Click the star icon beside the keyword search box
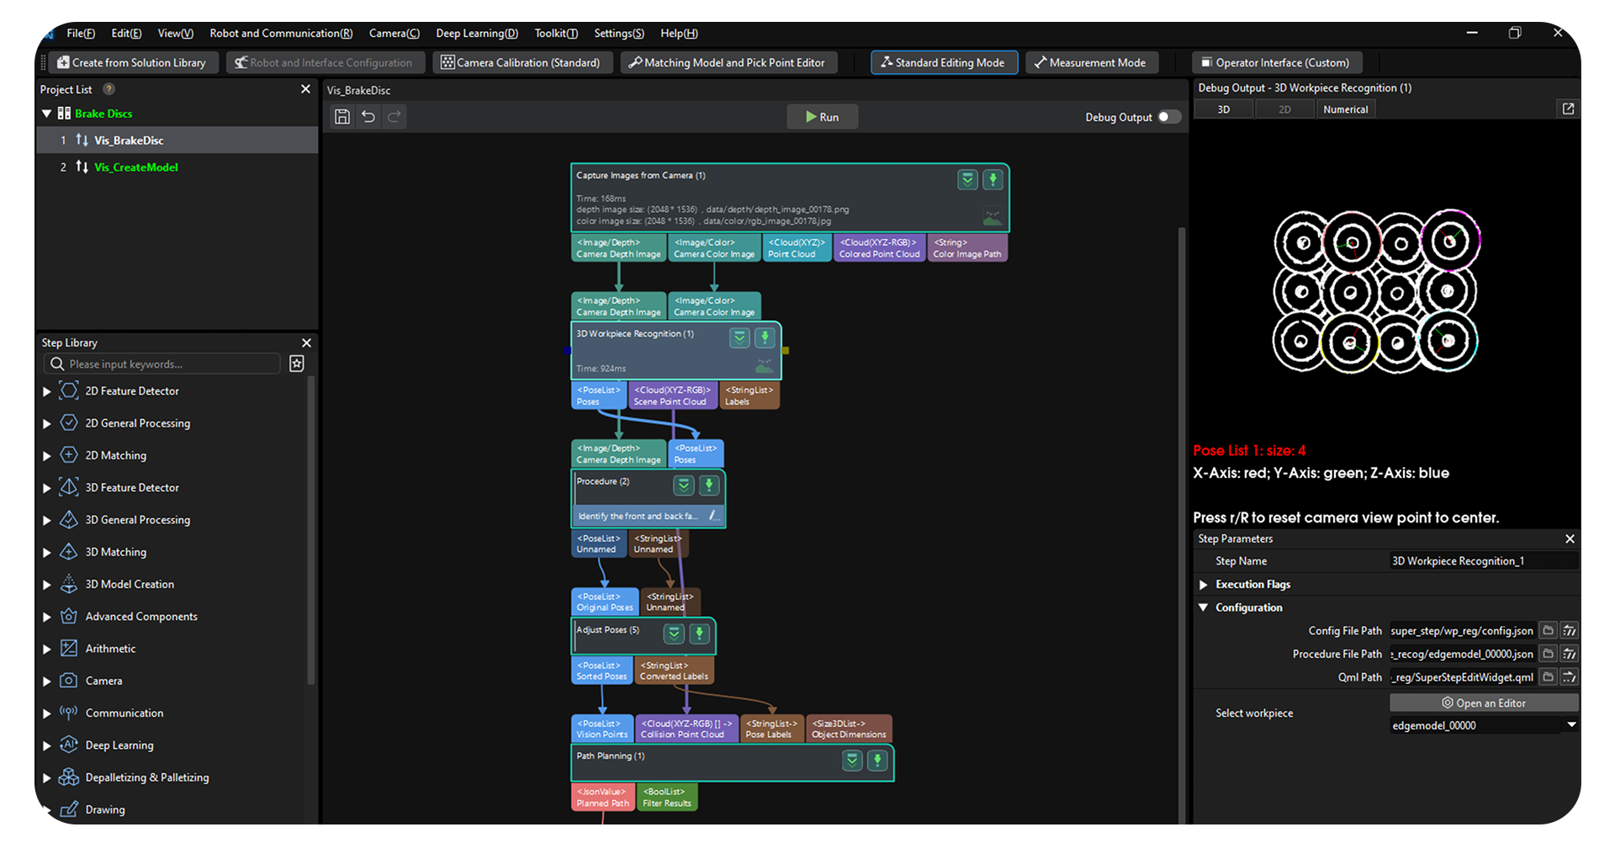1615x843 pixels. click(x=296, y=363)
